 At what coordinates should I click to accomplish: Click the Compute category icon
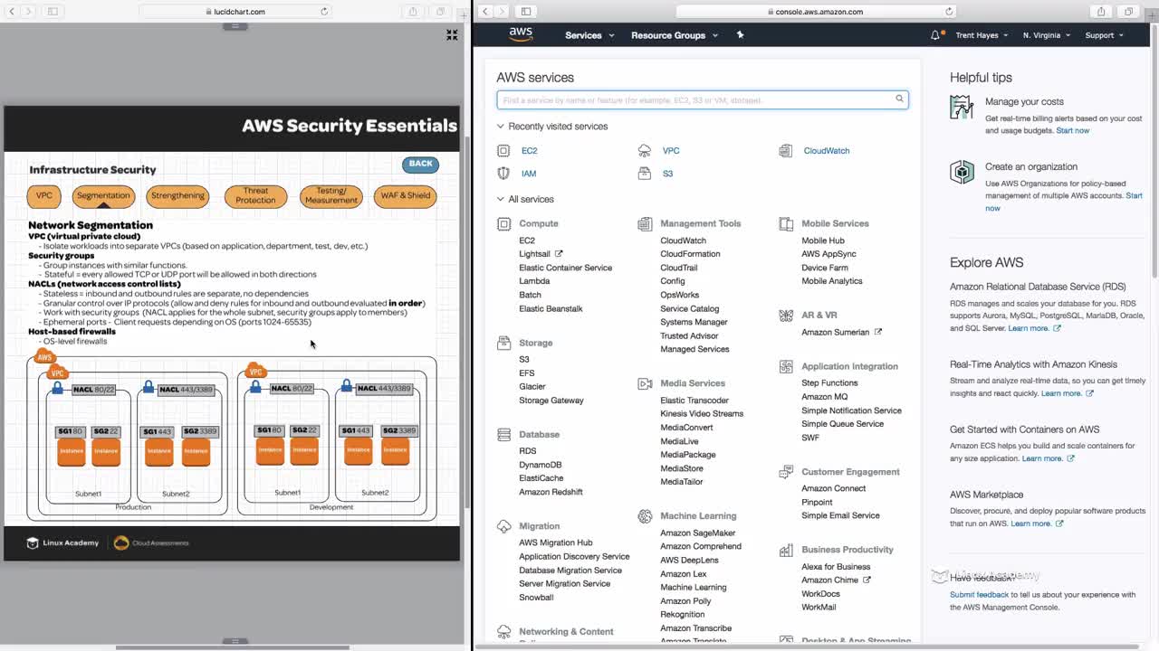pyautogui.click(x=504, y=223)
